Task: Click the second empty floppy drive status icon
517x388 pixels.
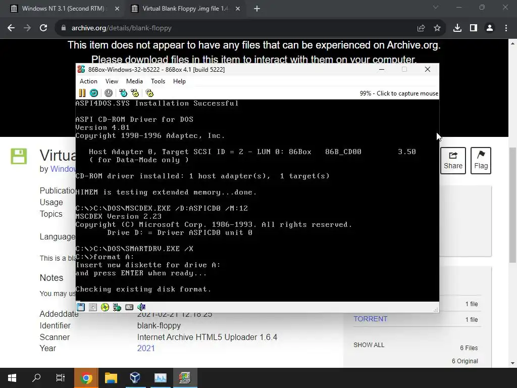Action: [x=93, y=307]
